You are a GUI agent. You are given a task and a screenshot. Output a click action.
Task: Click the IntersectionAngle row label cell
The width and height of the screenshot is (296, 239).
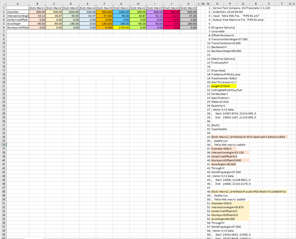pyautogui.click(x=18, y=16)
